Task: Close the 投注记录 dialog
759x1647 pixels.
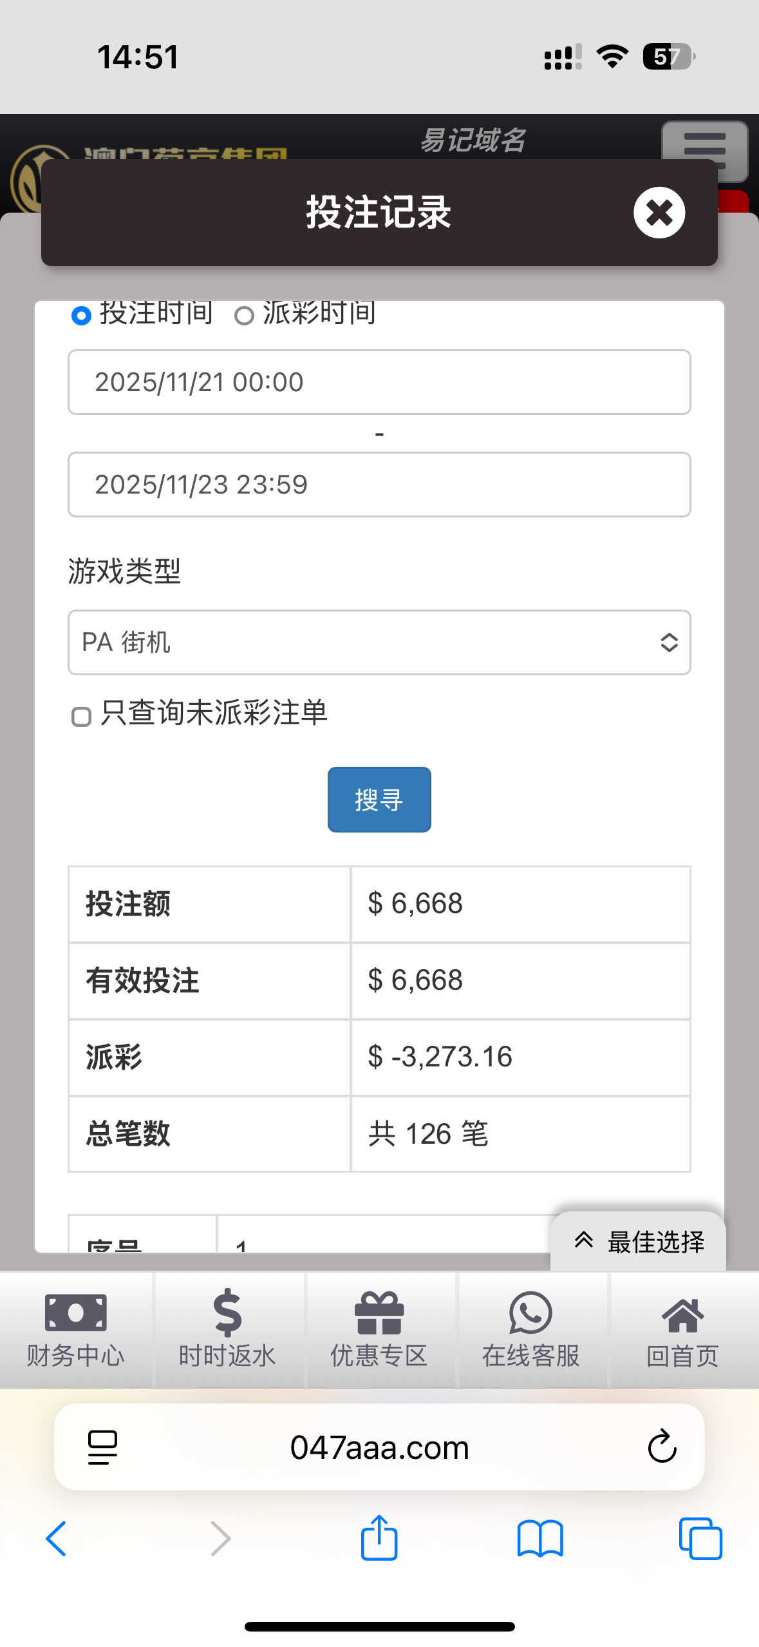Action: pos(659,213)
